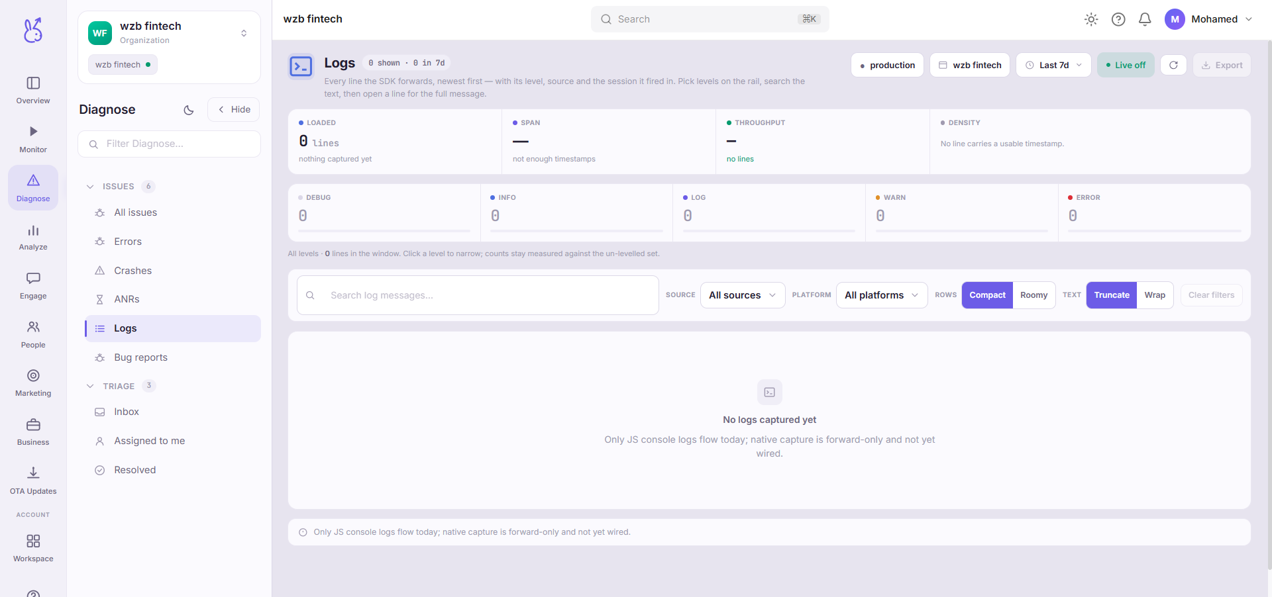Viewport: 1272px width, 597px height.
Task: Filter by the ERROR level card
Action: point(1154,212)
